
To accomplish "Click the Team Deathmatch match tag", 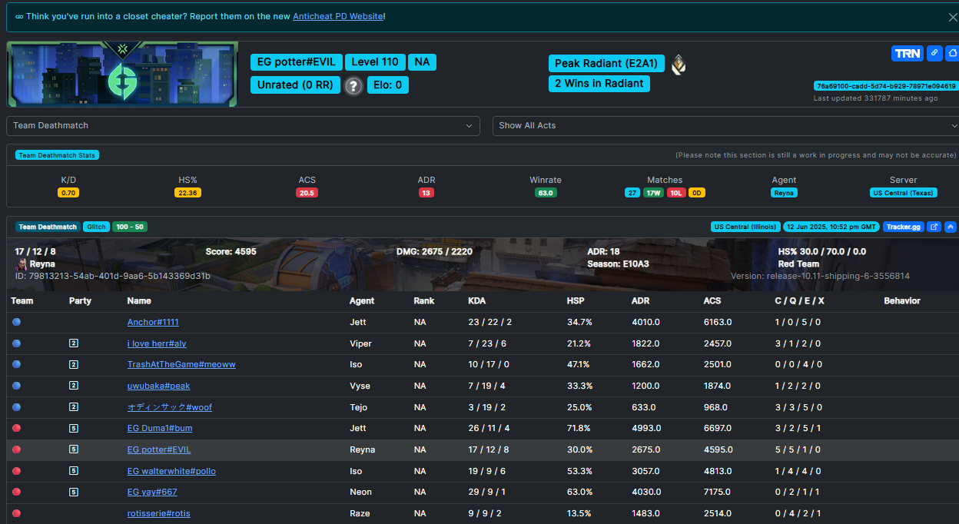I will 48,227.
